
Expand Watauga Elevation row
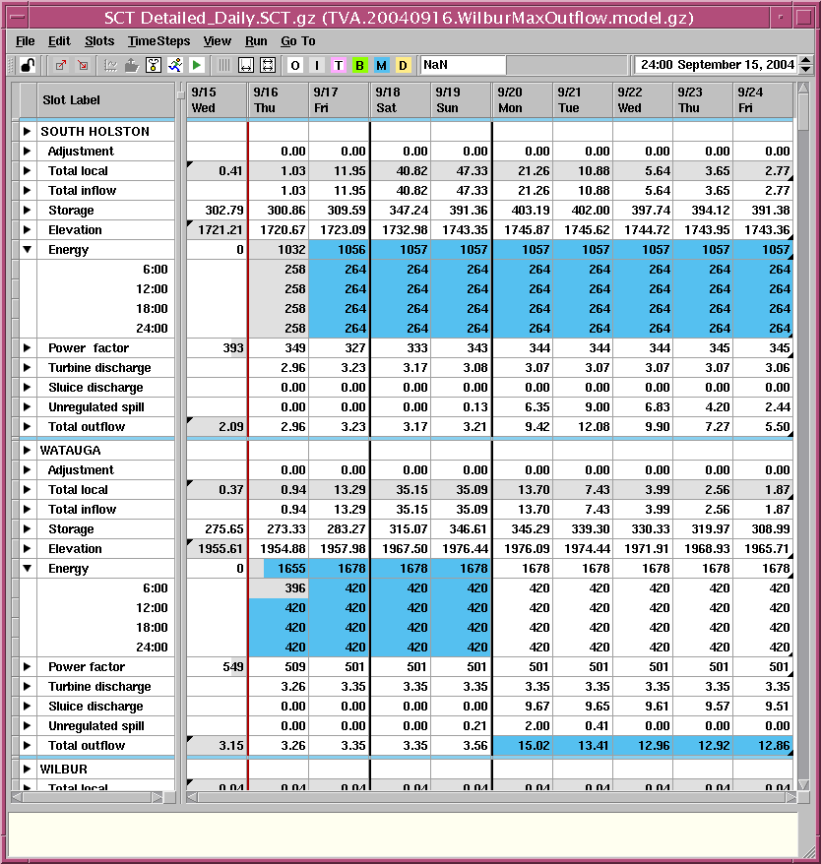27,549
